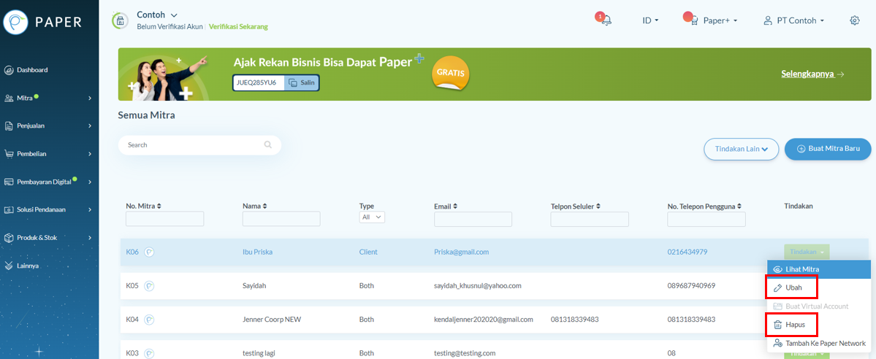The width and height of the screenshot is (876, 359).
Task: Expand the Produk & Stok submenu
Action: pos(90,238)
